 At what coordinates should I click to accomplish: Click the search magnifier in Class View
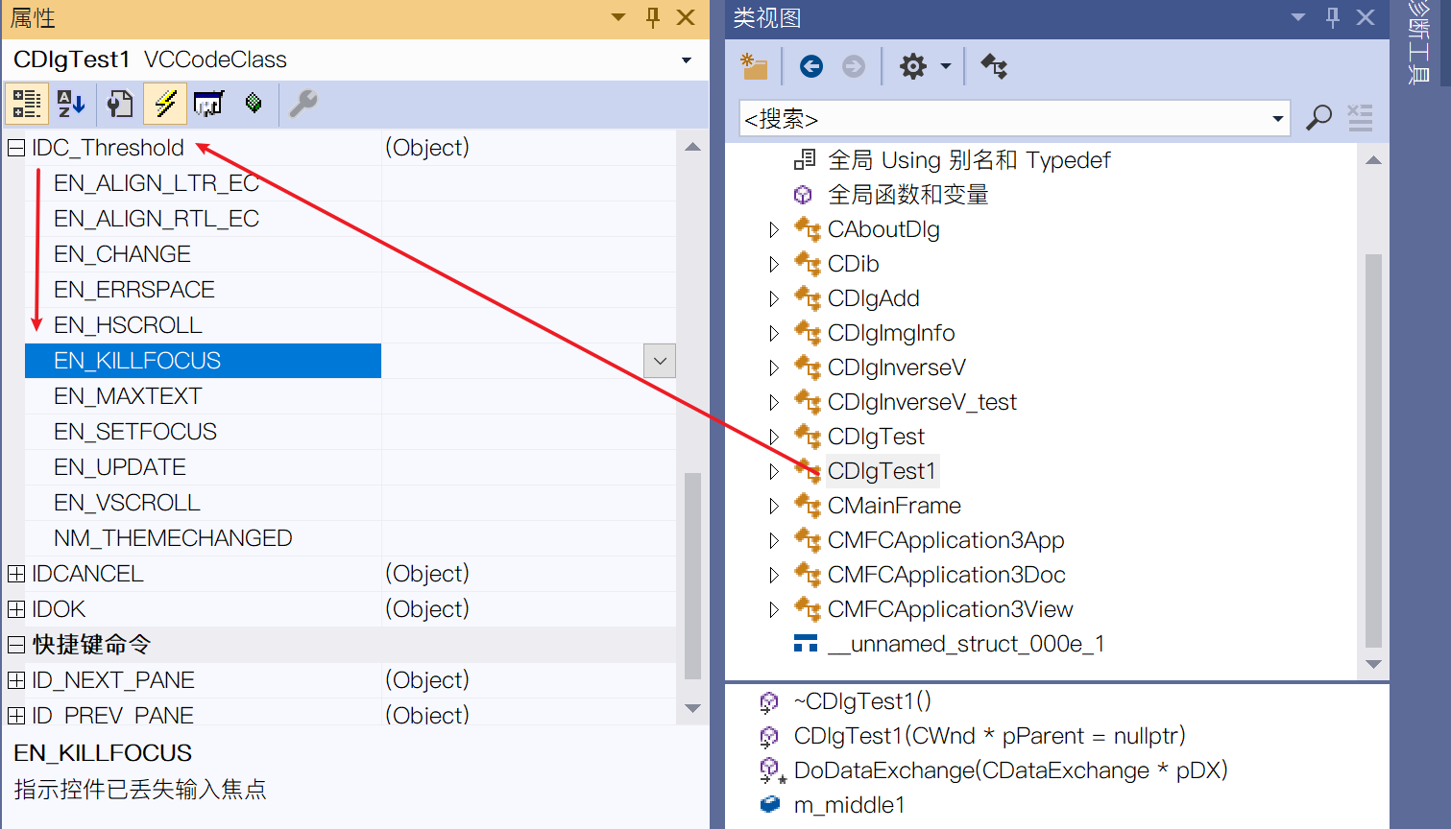click(1319, 118)
